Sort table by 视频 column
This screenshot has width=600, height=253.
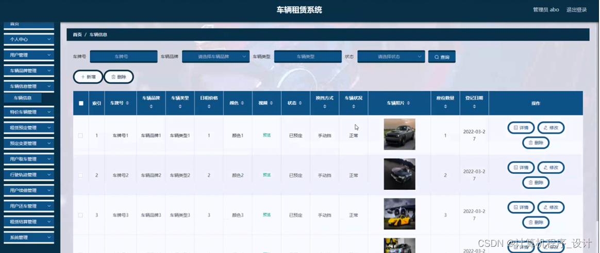click(x=271, y=103)
